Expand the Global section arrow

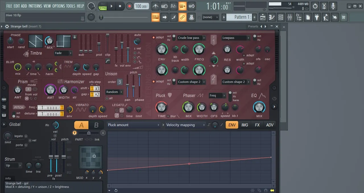click(4, 124)
